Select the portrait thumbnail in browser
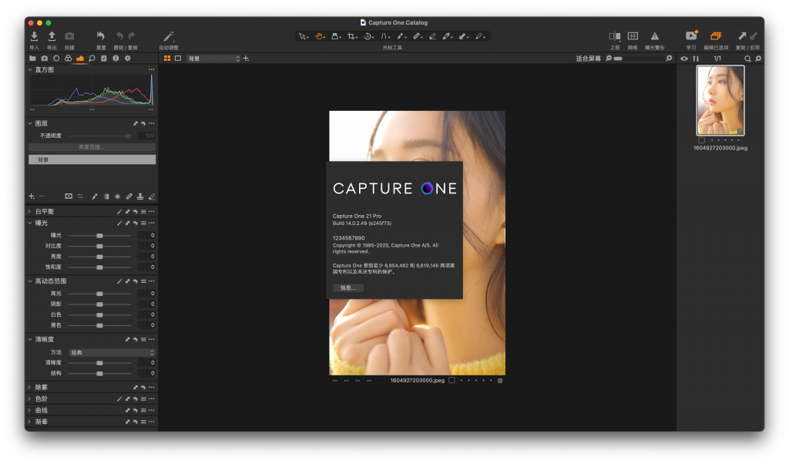This screenshot has width=789, height=464. (x=720, y=101)
